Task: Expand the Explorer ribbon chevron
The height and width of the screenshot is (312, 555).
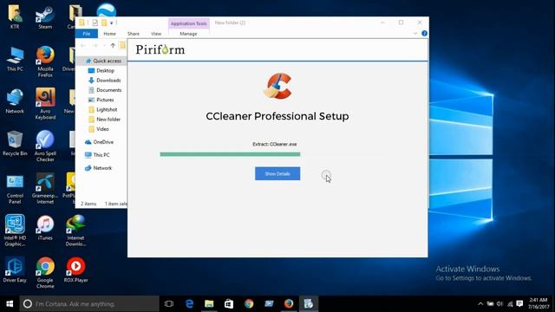Action: pos(415,33)
